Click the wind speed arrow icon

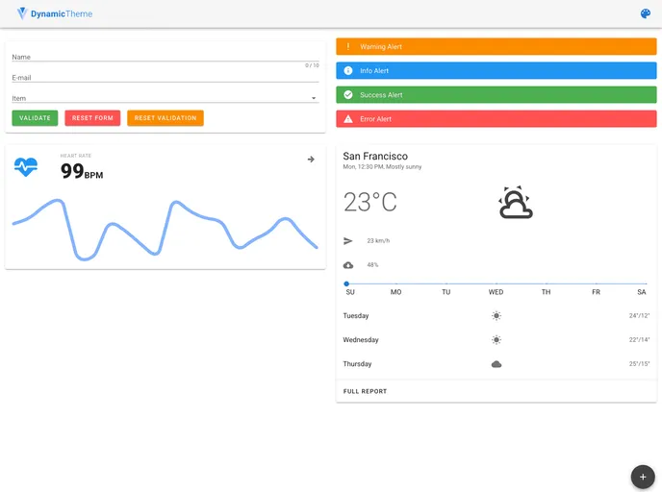point(348,241)
